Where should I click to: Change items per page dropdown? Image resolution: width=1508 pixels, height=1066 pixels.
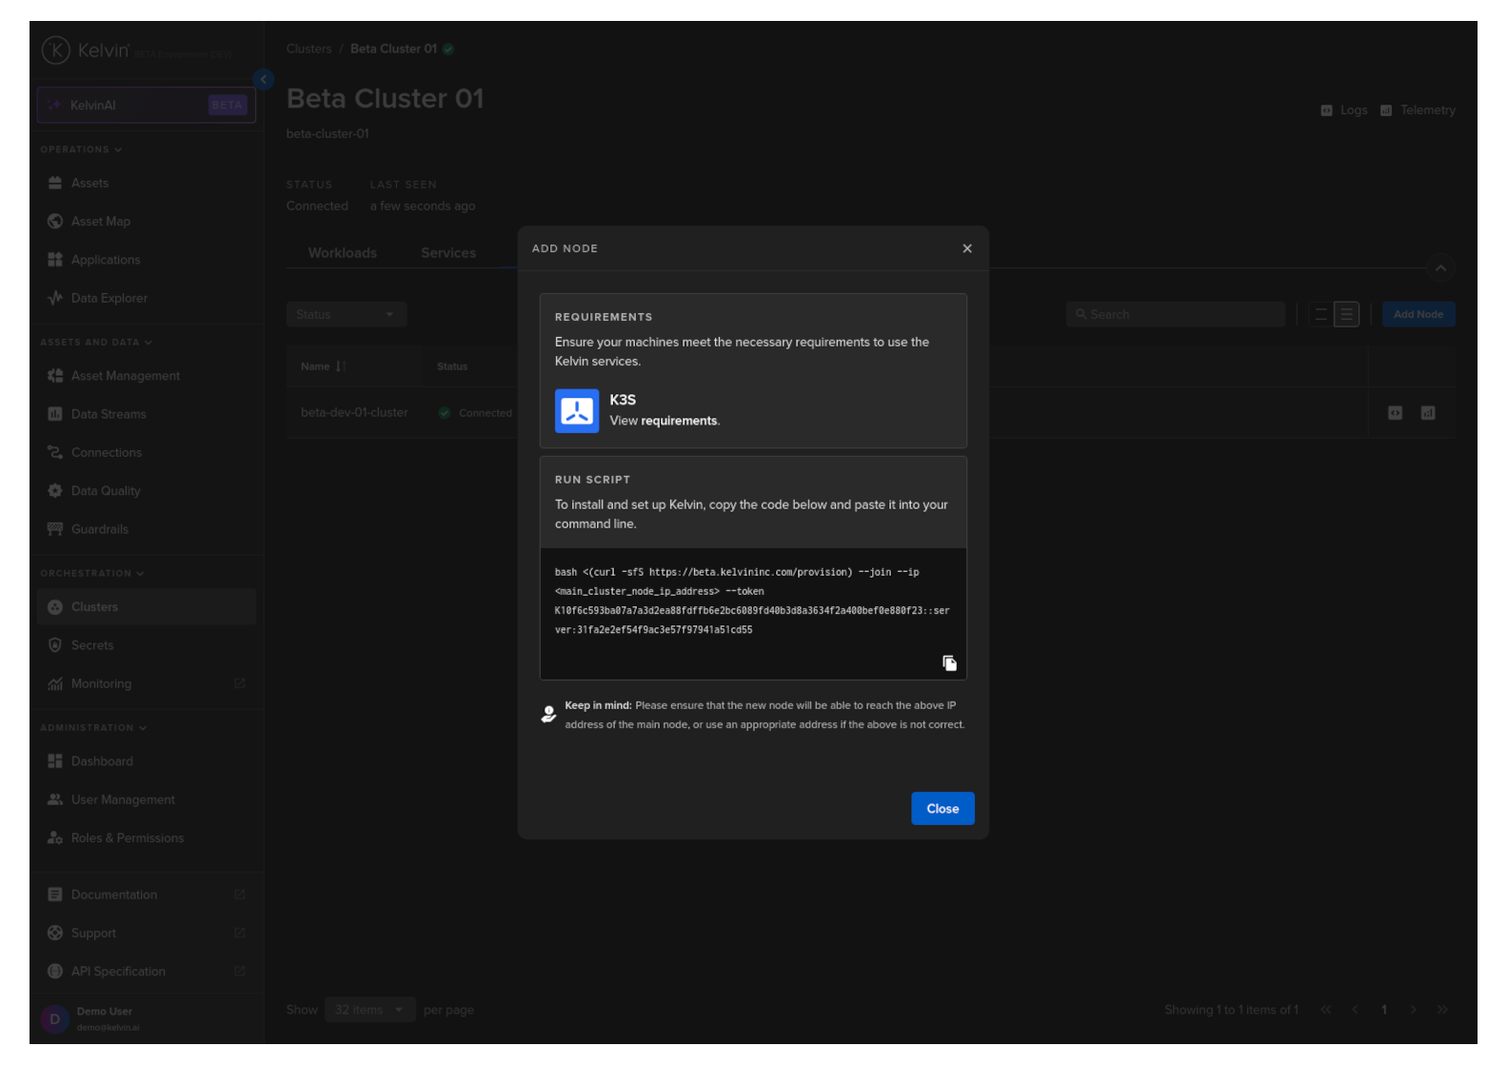[367, 1010]
